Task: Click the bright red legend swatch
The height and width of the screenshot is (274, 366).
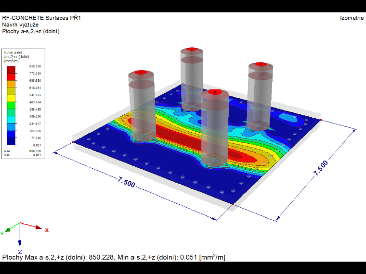Action: (11, 77)
